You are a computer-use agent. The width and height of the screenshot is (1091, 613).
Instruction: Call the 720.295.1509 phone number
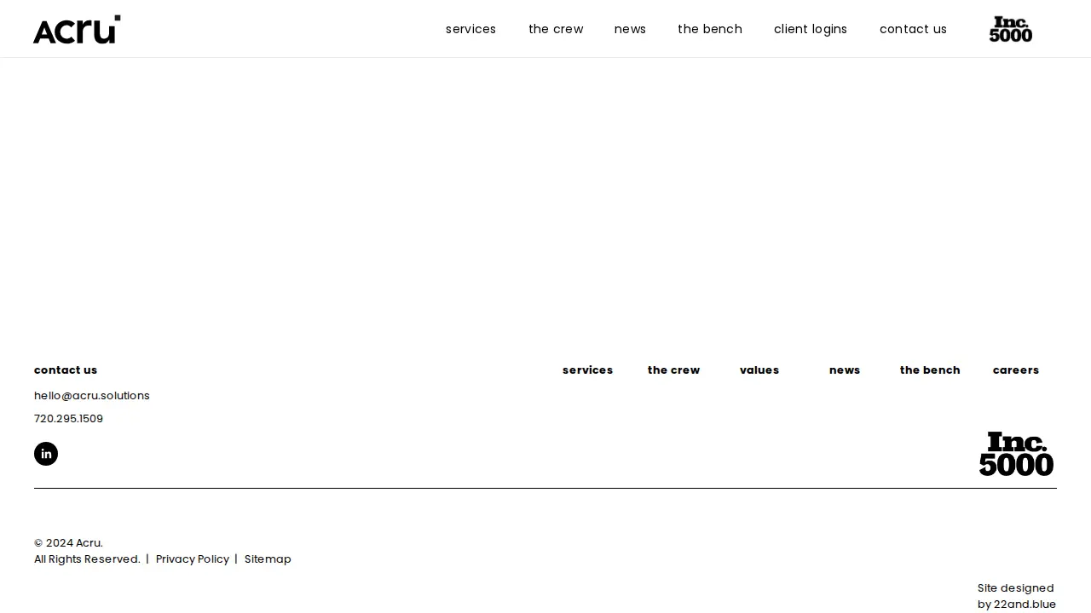68,419
